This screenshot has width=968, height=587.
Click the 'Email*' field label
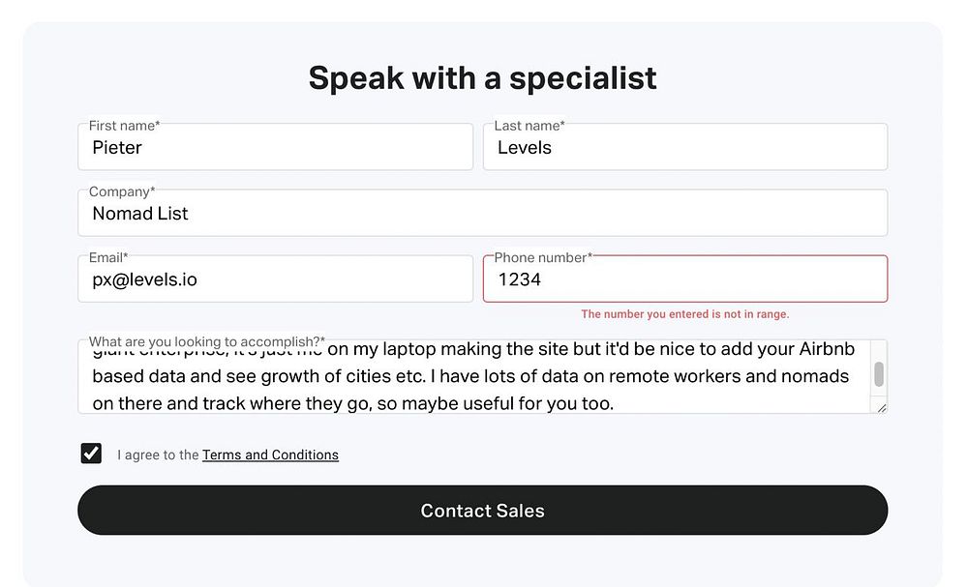pos(108,257)
